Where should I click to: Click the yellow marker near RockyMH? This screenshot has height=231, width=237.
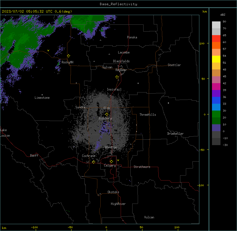click(69, 56)
